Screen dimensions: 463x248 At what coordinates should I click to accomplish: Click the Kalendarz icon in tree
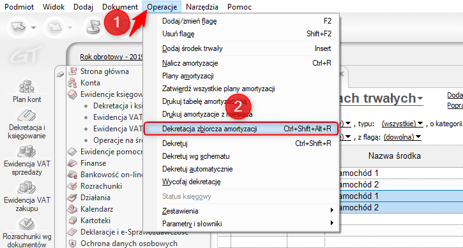[72, 209]
